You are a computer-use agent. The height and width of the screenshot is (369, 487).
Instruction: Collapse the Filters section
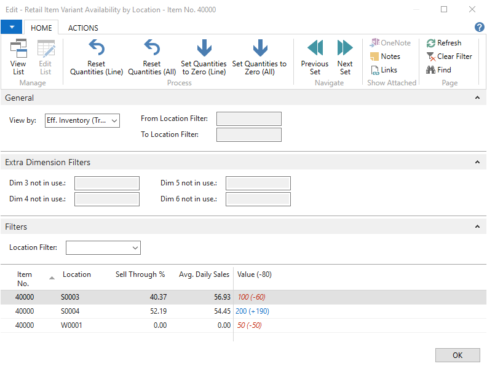(477, 227)
